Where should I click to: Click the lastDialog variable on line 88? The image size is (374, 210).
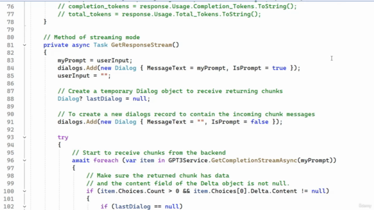pos(104,99)
